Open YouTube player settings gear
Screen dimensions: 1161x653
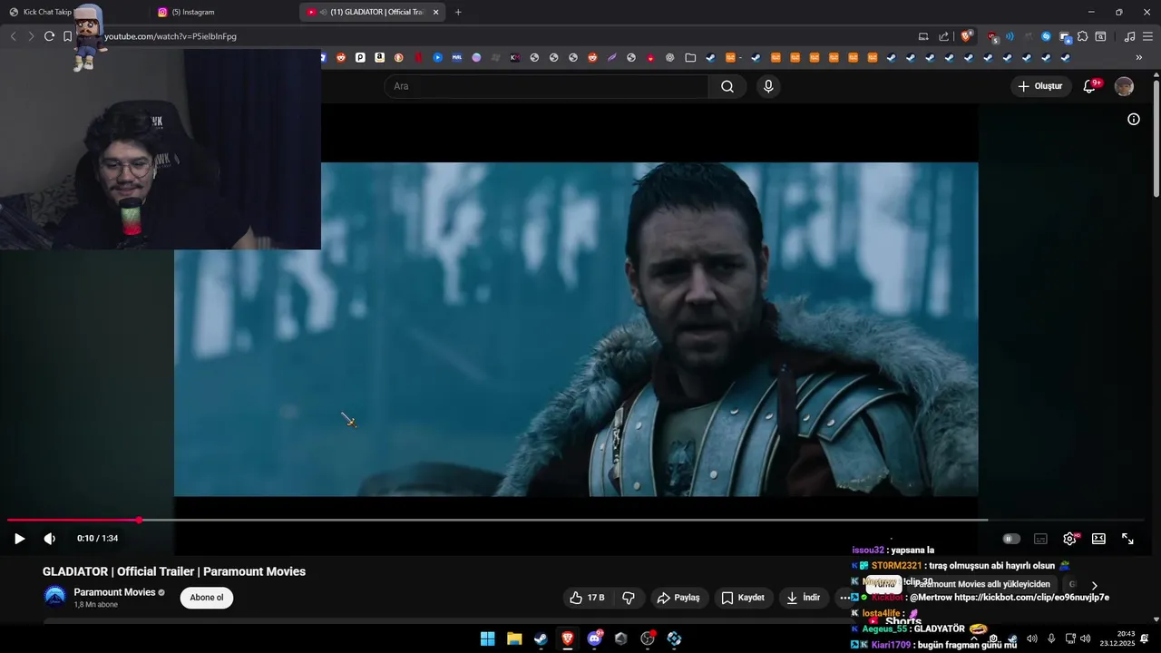click(1069, 539)
